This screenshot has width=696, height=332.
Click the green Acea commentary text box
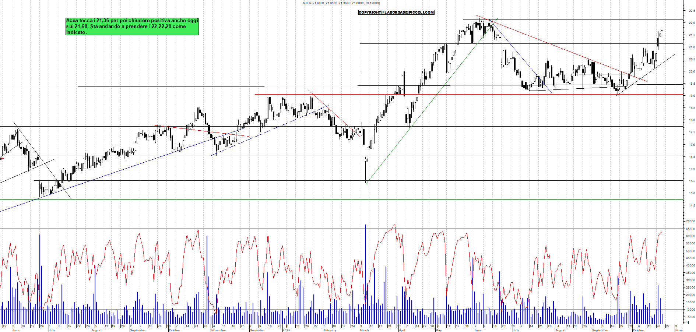coord(132,27)
